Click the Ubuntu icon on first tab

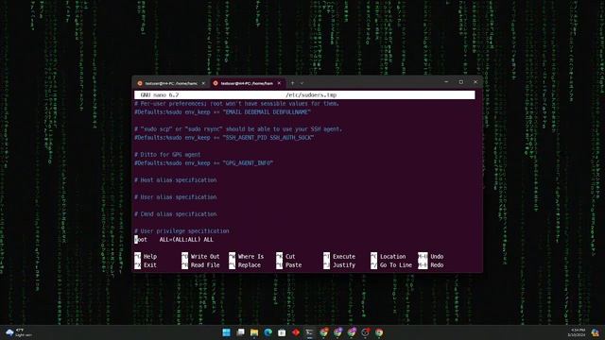pos(140,83)
